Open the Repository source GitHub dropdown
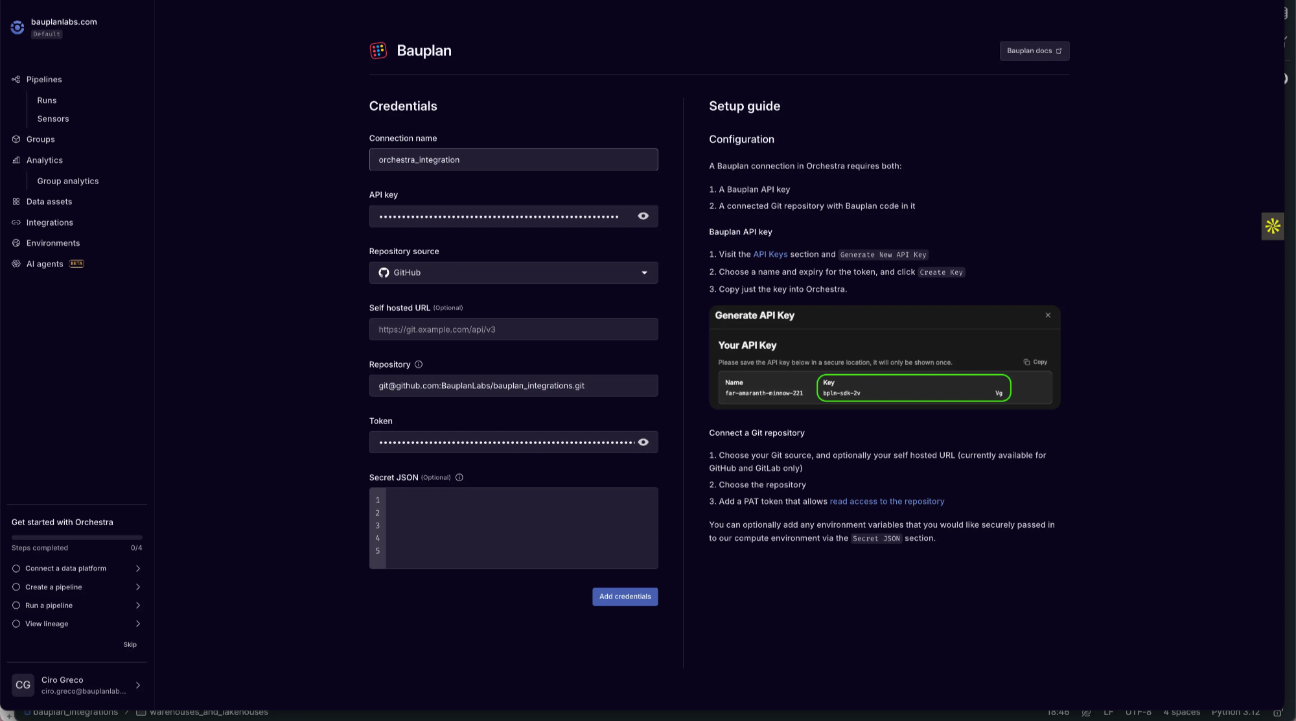This screenshot has width=1296, height=721. (x=513, y=273)
